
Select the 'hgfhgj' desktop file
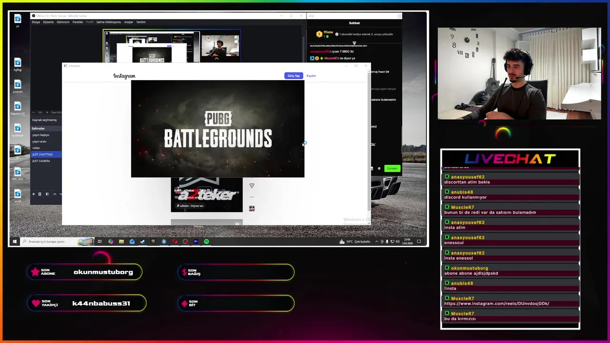tap(18, 65)
